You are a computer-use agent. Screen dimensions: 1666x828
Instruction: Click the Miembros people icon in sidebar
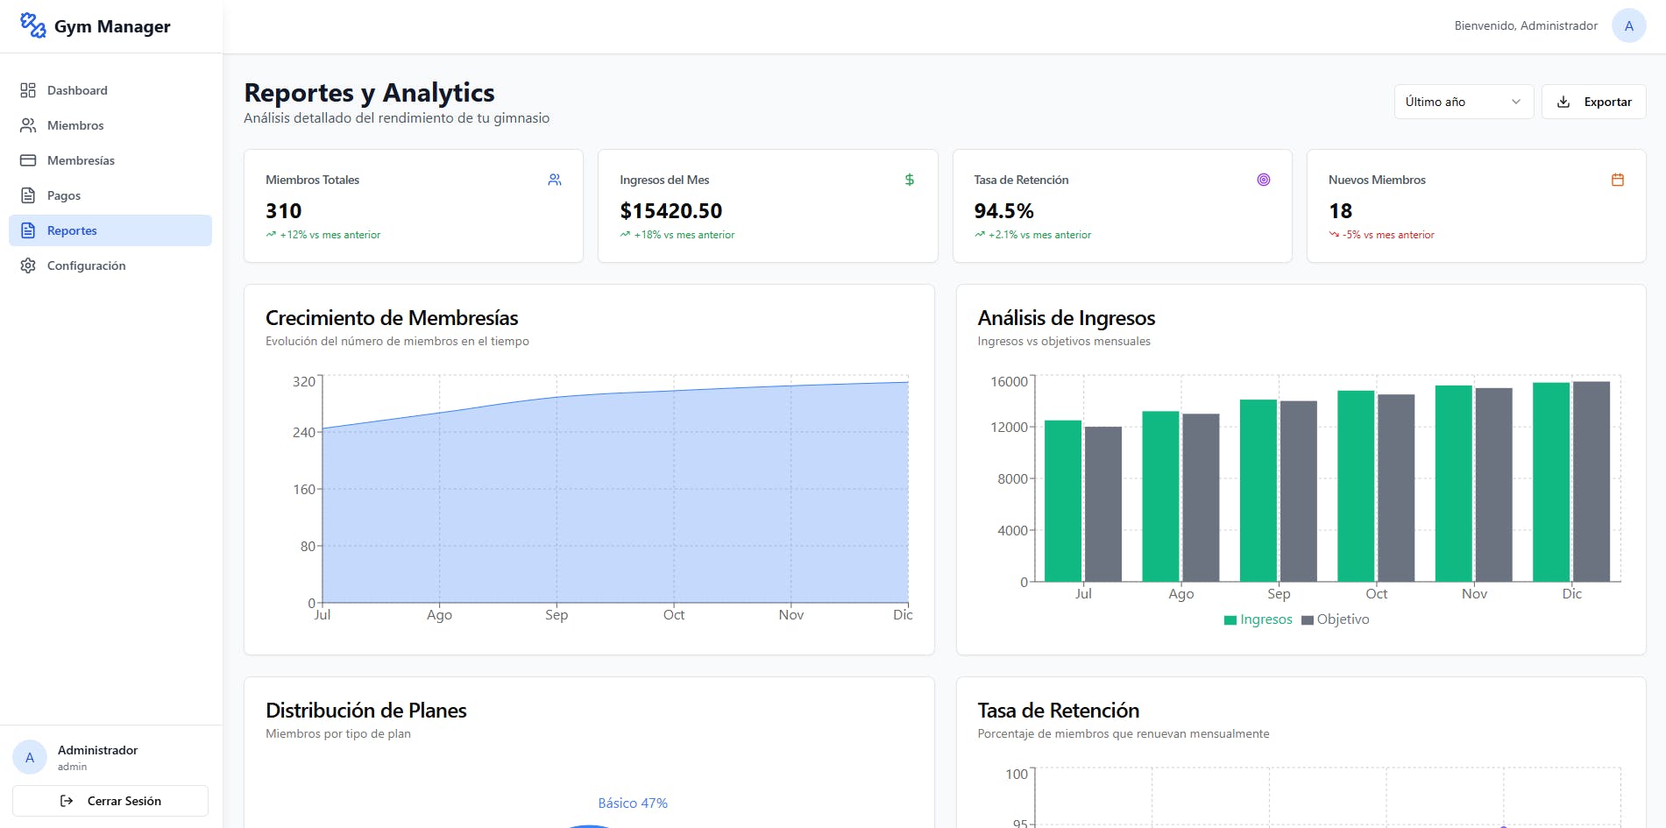coord(28,125)
